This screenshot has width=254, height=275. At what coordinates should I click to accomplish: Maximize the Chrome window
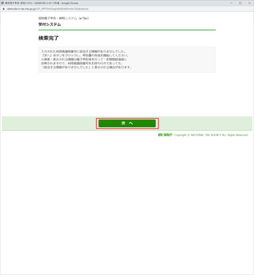coord(241,3)
